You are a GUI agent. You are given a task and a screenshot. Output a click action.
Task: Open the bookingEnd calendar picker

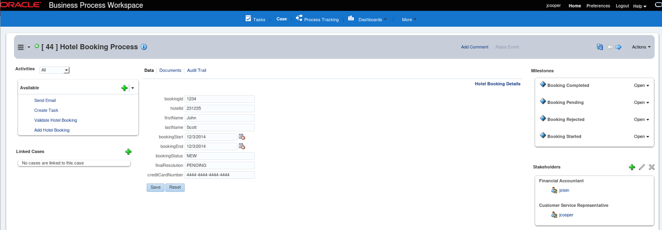click(242, 146)
